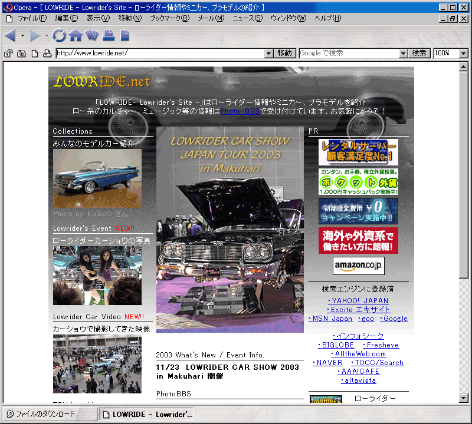Click the red 海外や外資系 banner
Screen dimensions: 472x424
[358, 240]
